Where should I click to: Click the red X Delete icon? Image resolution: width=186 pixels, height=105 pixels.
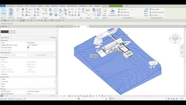(75, 15)
